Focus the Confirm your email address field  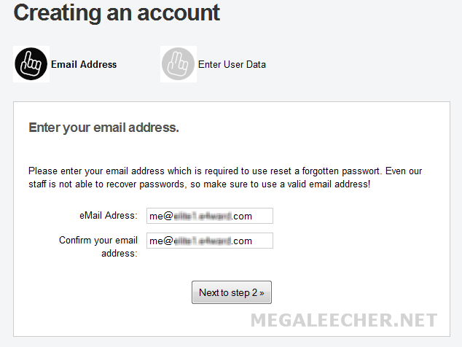210,241
